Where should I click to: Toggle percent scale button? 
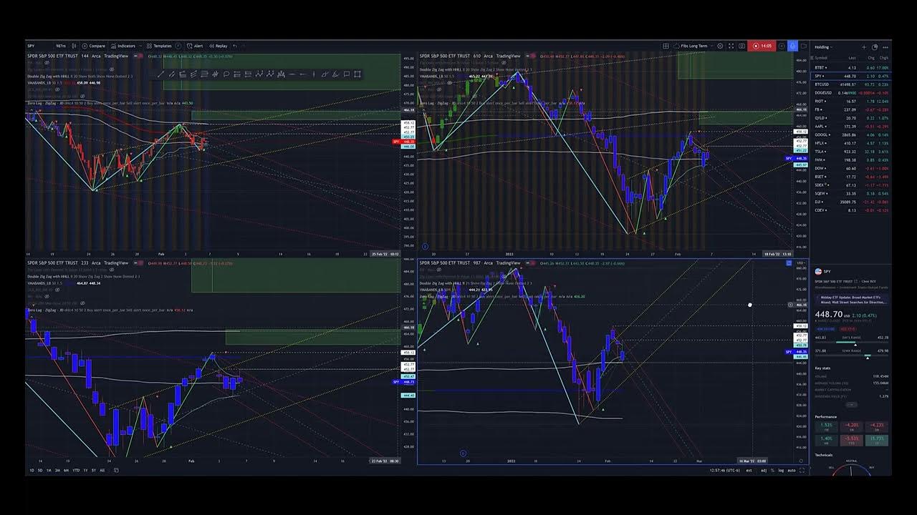(x=772, y=470)
